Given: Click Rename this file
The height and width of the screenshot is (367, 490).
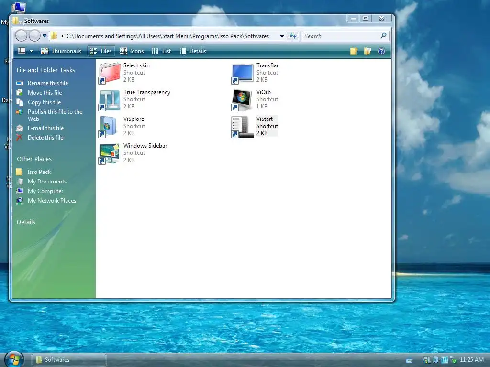Looking at the screenshot, I should (x=48, y=83).
